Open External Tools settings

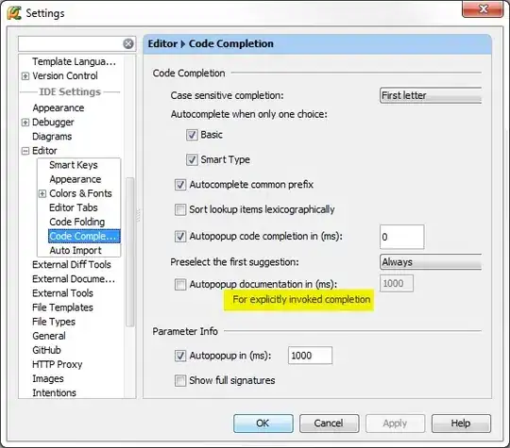pyautogui.click(x=62, y=293)
